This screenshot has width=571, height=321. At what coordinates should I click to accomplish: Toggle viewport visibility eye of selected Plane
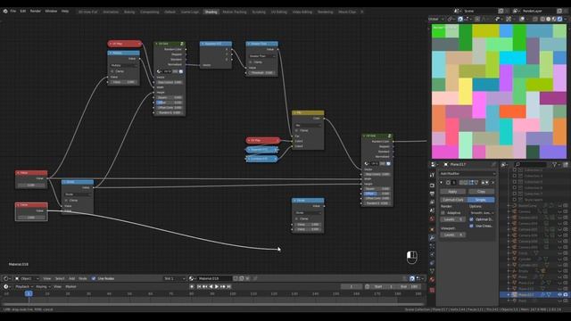click(x=559, y=294)
